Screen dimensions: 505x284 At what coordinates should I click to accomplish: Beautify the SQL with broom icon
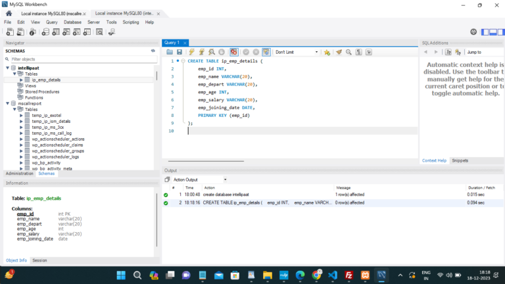pos(339,52)
